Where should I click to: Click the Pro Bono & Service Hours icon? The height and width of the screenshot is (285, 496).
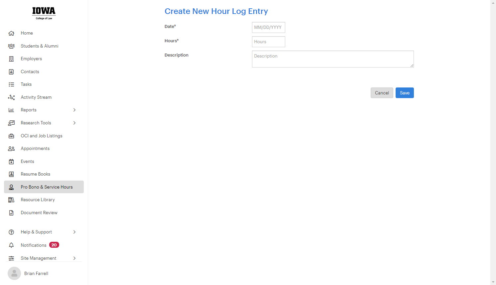click(11, 187)
